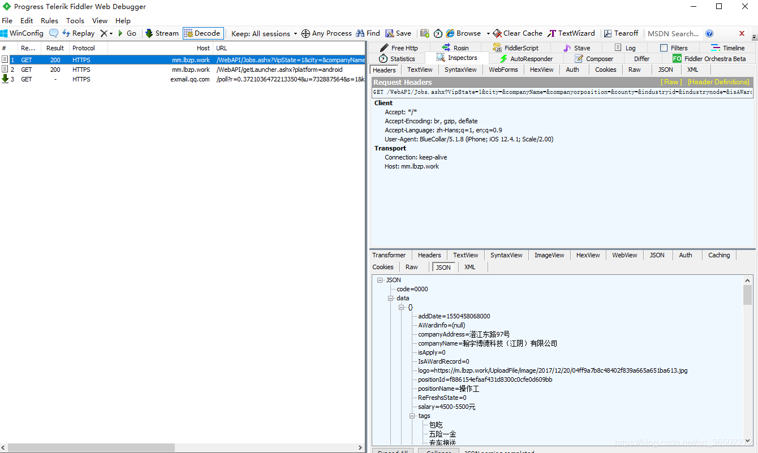
Task: Open the Edit menu
Action: (27, 20)
